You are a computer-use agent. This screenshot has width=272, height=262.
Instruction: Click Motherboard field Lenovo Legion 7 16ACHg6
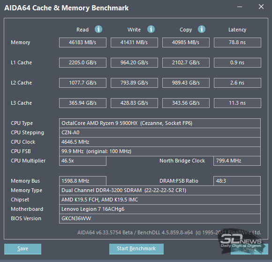tap(160, 209)
